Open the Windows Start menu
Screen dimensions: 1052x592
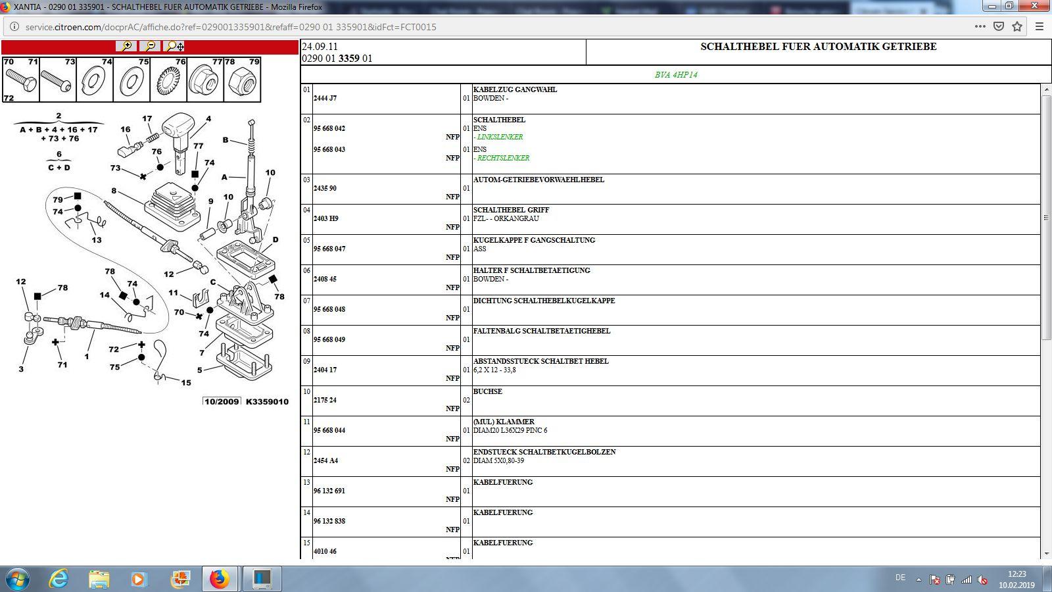point(17,580)
